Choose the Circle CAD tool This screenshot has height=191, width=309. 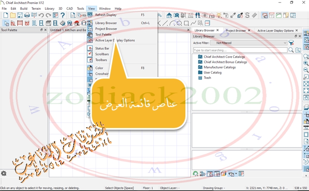click(x=179, y=23)
